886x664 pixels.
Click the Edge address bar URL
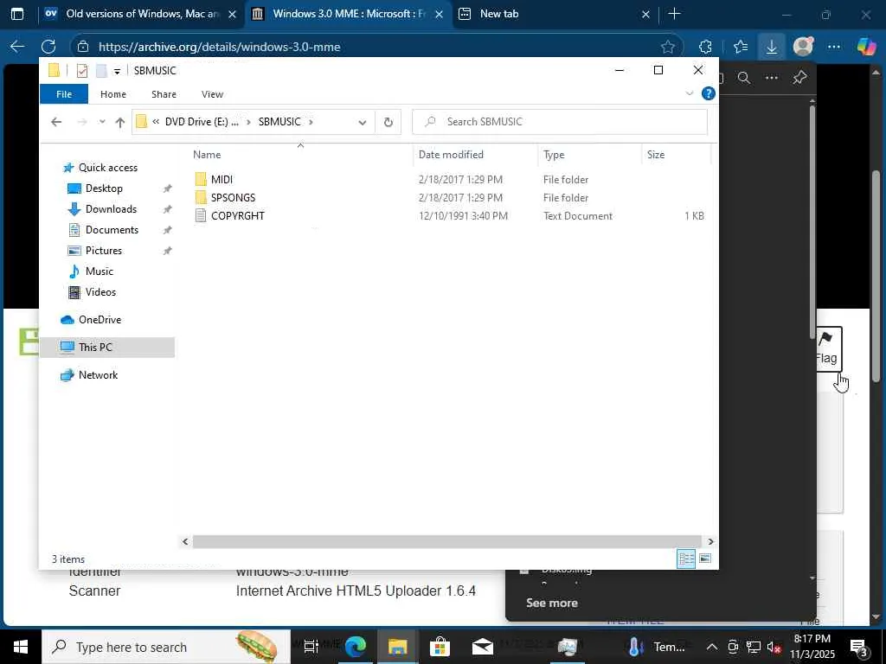click(x=219, y=47)
